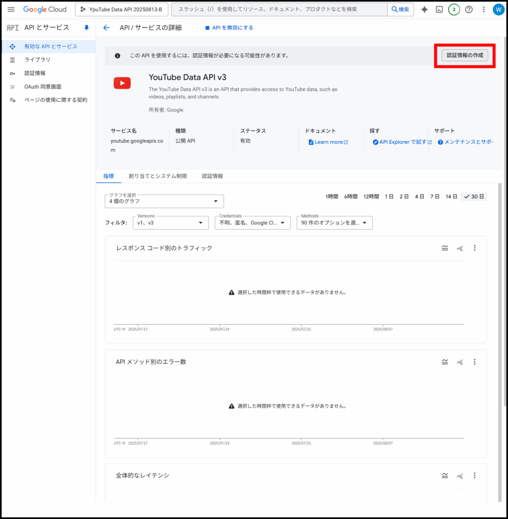The width and height of the screenshot is (508, 519).
Task: Click the pin icon beside API とサービス
Action: tap(87, 28)
